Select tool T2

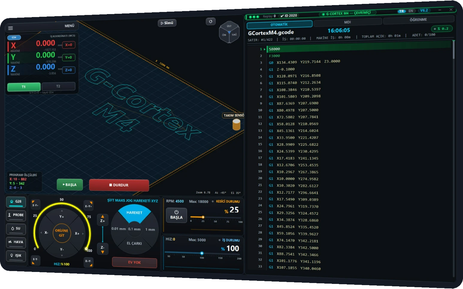click(58, 86)
